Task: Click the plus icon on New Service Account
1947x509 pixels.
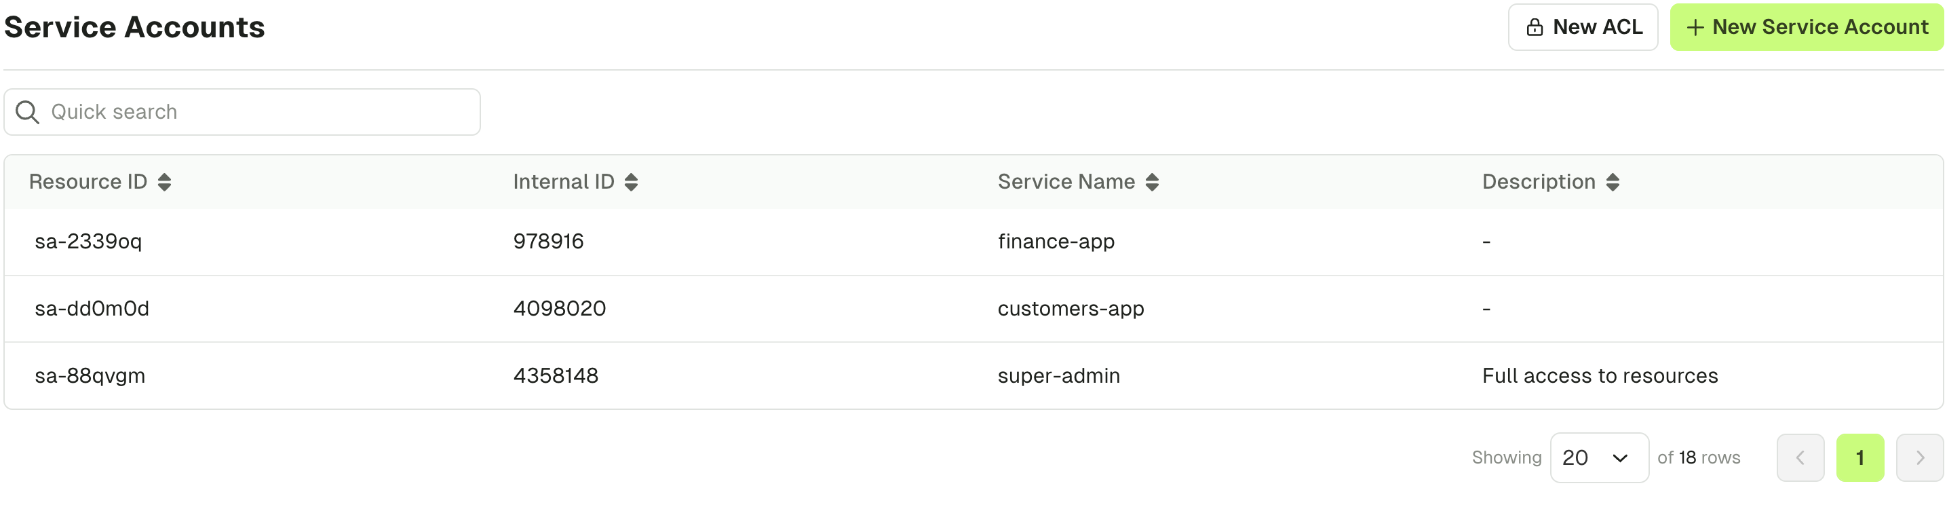Action: coord(1695,27)
